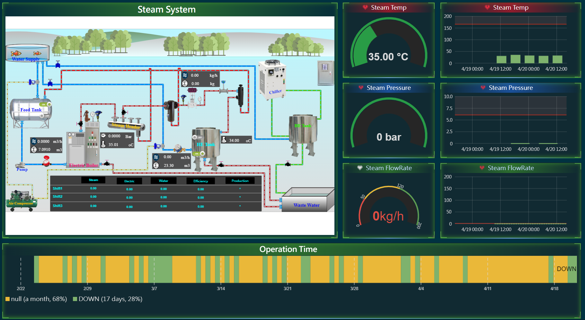Open the gray electrical control cabinet
Image resolution: width=585 pixels, height=320 pixels.
coord(325,73)
